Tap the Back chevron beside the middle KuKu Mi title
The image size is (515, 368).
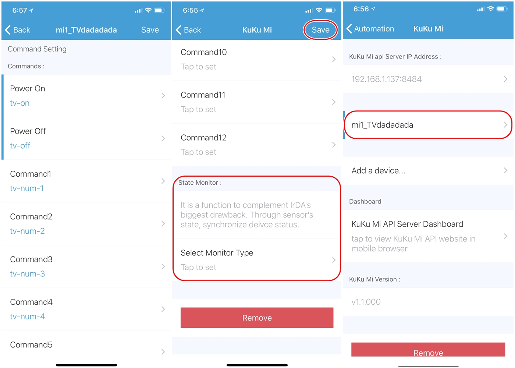[x=179, y=30]
